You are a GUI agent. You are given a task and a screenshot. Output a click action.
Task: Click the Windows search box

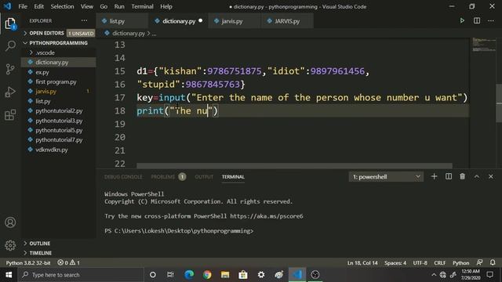point(81,275)
